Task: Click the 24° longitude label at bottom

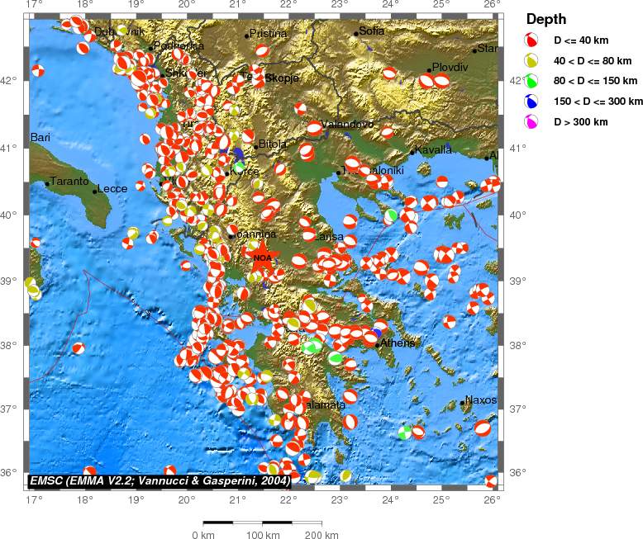Action: 390,499
